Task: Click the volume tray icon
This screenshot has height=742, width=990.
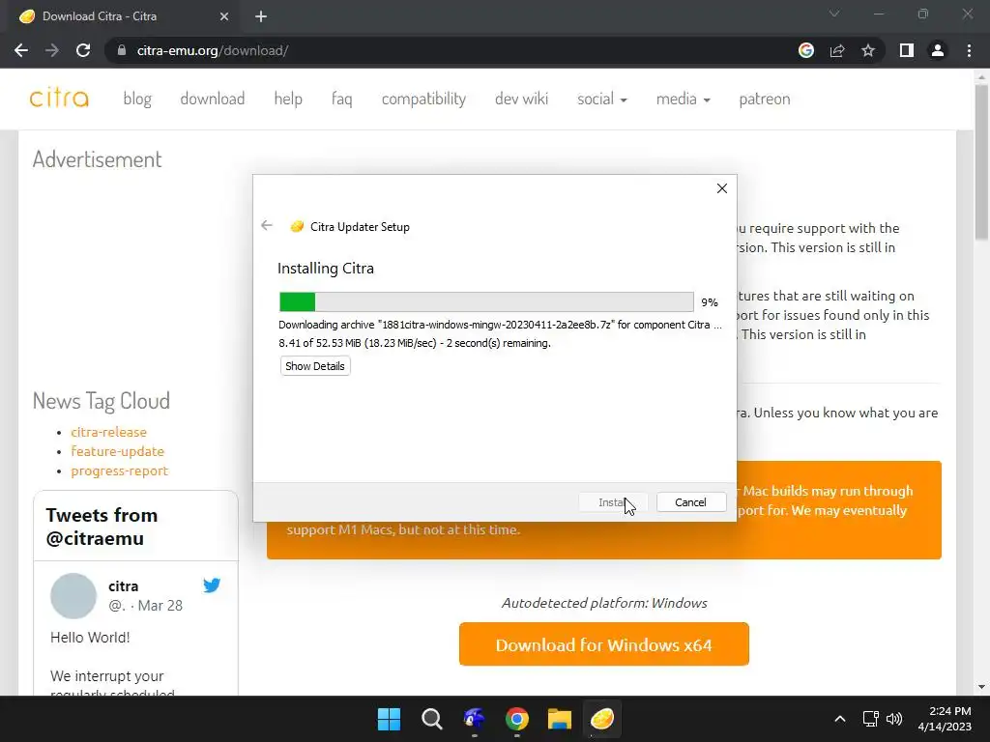Action: (x=894, y=719)
